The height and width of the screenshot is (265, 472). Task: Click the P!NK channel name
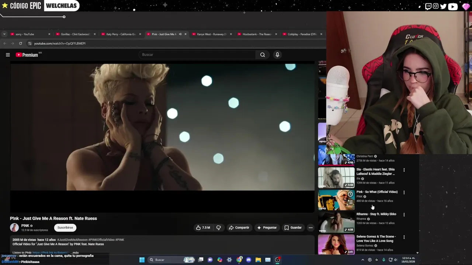[25, 226]
